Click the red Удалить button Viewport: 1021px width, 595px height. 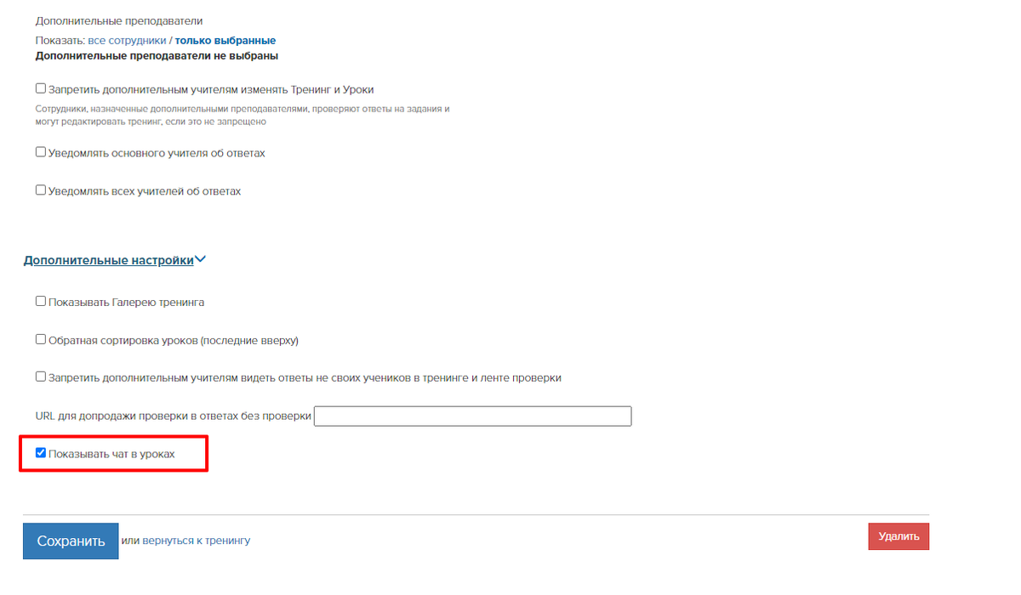coord(898,536)
